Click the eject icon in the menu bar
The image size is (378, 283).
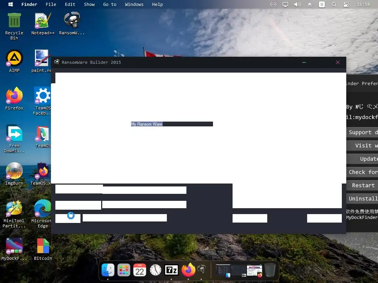(x=310, y=4)
